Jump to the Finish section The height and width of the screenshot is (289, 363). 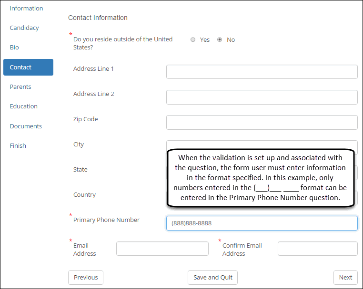point(18,145)
